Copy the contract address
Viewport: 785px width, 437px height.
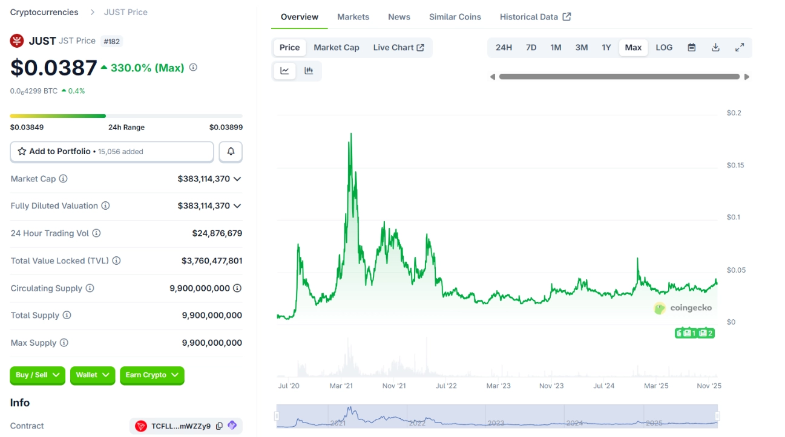[219, 426]
